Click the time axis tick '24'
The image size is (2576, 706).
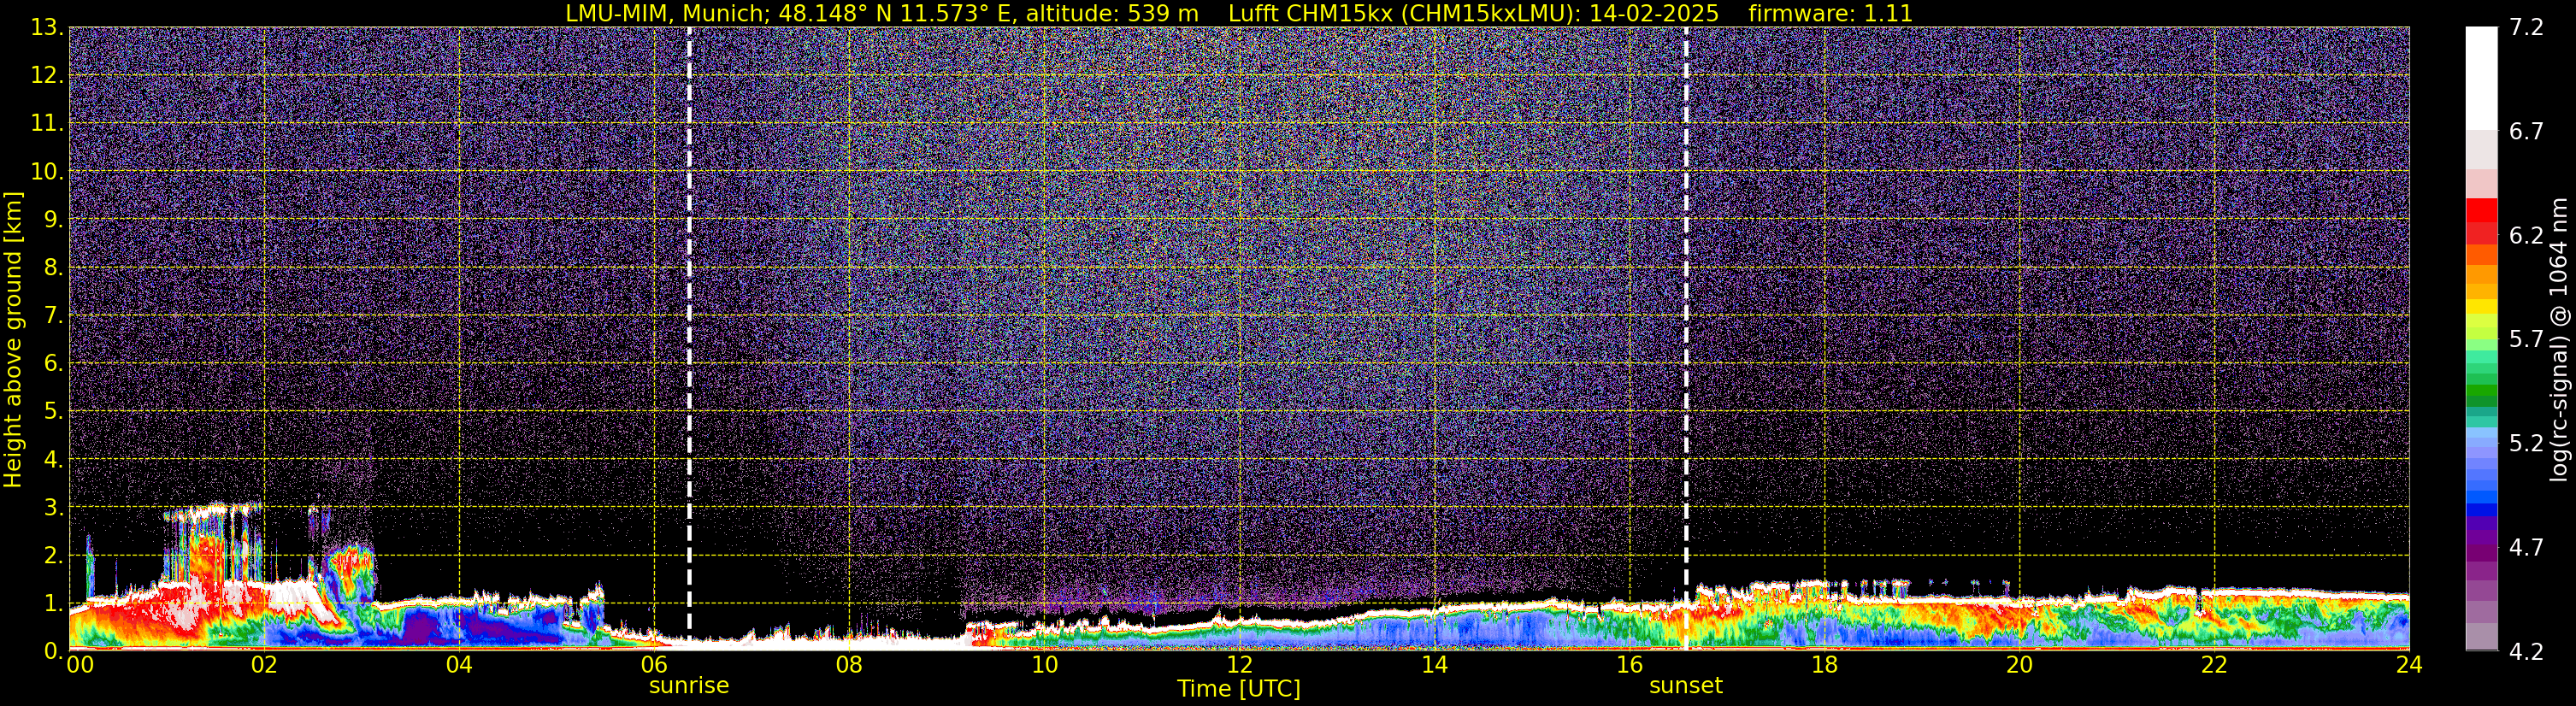click(2409, 666)
